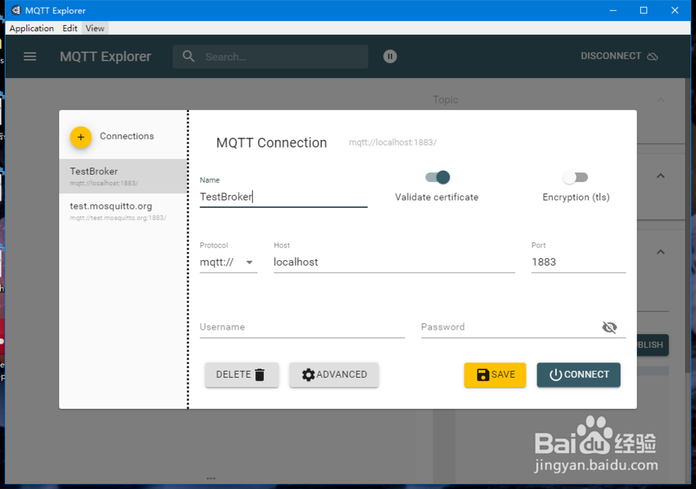Click the CONNECT button
Viewport: 696px width, 489px height.
pyautogui.click(x=578, y=374)
